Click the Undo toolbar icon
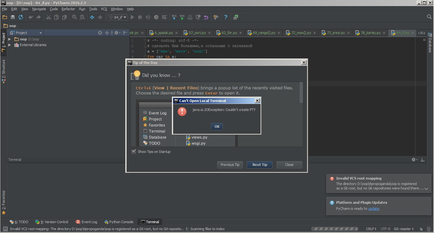 31,17
